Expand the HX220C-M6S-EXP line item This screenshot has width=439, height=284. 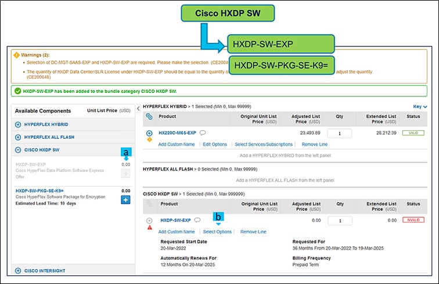pyautogui.click(x=149, y=133)
